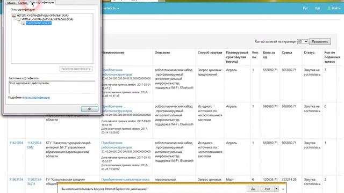Click the Применить button
This screenshot has width=344, height=193.
[x=320, y=42]
